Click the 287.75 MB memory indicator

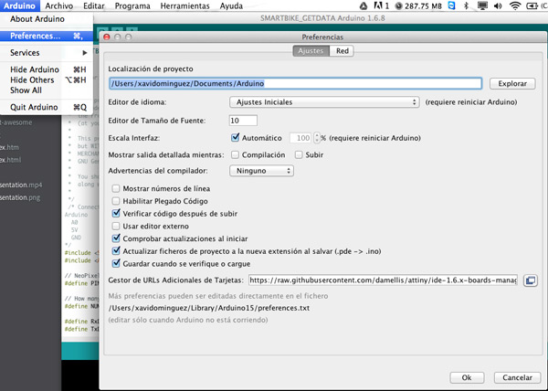(x=418, y=6)
